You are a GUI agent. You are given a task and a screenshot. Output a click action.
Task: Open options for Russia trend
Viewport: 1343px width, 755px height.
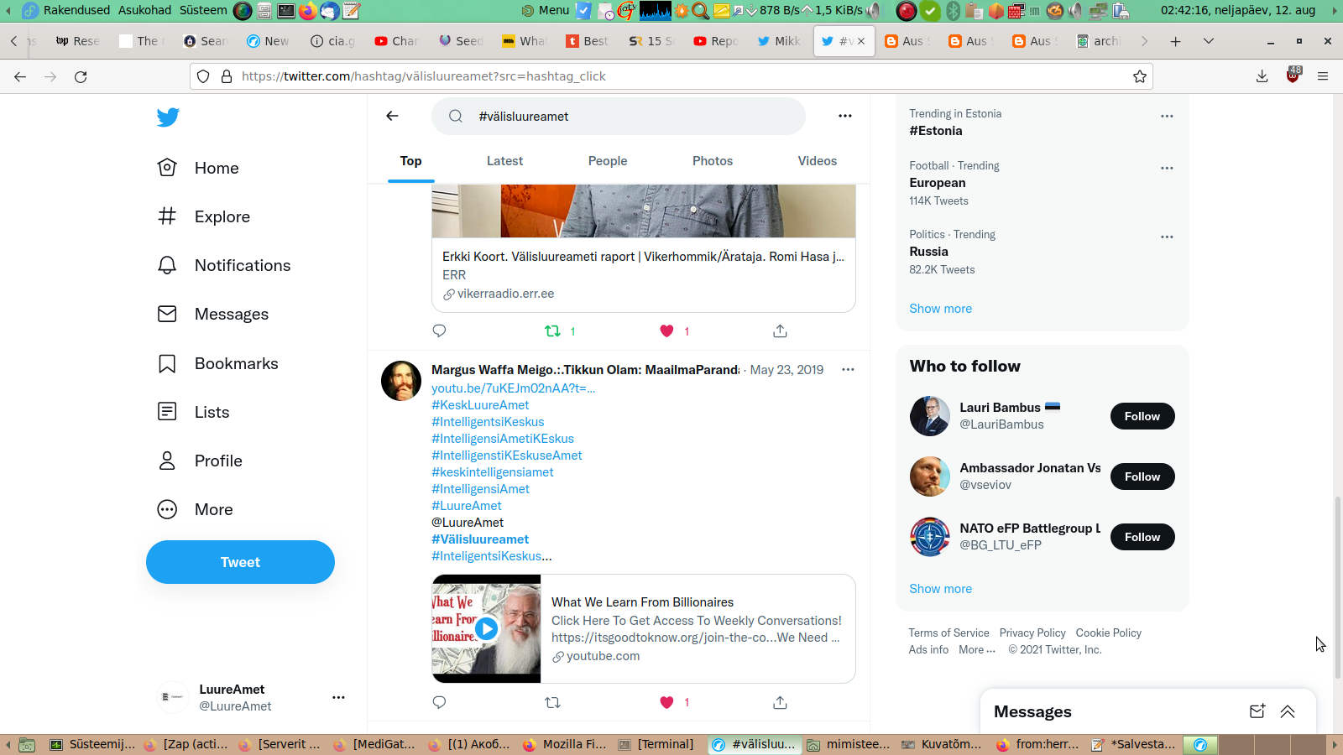(x=1167, y=237)
